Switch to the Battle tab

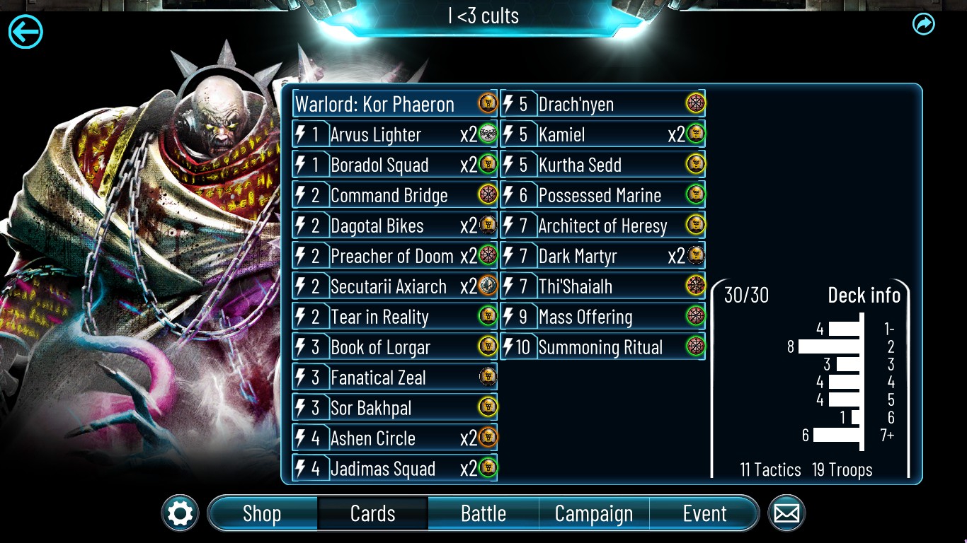(x=483, y=513)
